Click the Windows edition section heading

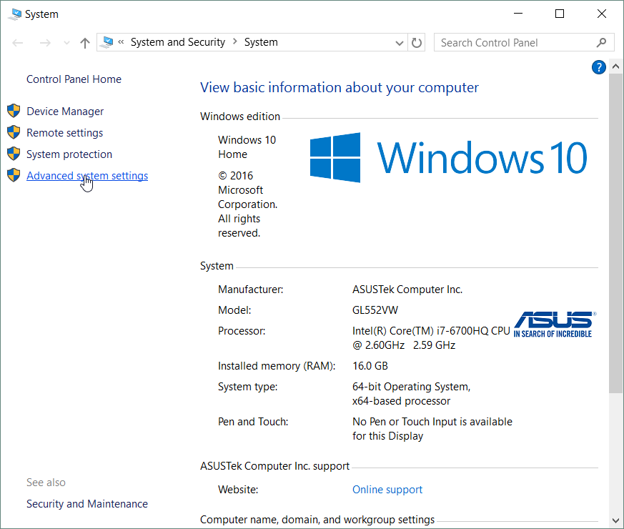[240, 117]
